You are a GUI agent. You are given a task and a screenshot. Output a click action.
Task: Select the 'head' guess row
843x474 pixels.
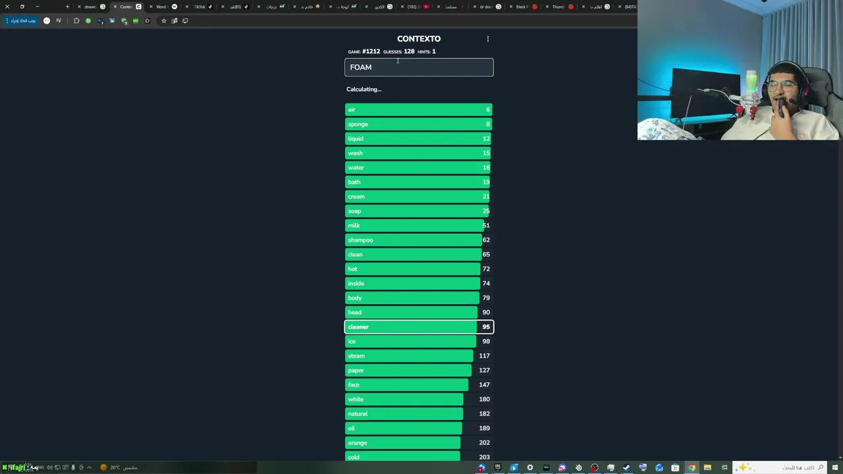419,312
